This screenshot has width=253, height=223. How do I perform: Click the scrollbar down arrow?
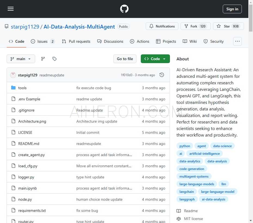[251, 221]
